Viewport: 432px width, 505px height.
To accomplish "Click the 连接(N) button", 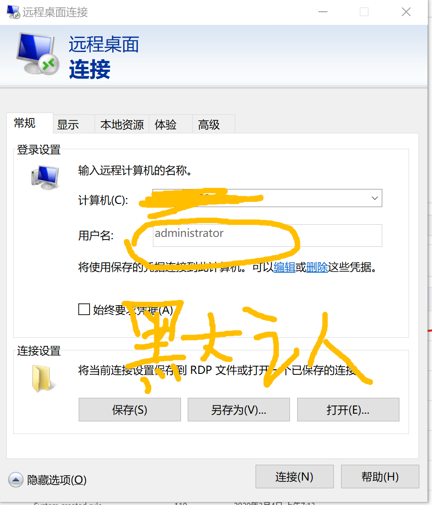I will [294, 477].
